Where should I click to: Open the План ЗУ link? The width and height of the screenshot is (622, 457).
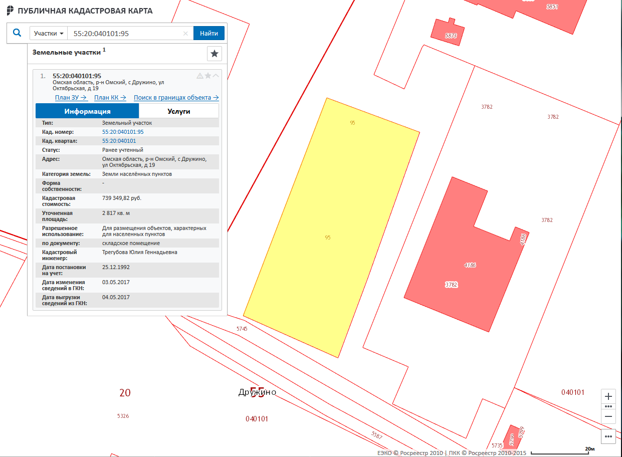tap(71, 98)
